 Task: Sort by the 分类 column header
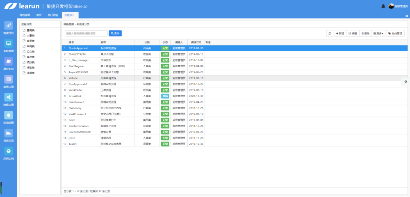[147, 42]
